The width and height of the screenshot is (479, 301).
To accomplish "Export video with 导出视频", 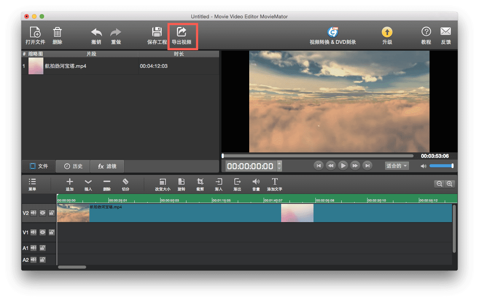I will click(x=182, y=36).
